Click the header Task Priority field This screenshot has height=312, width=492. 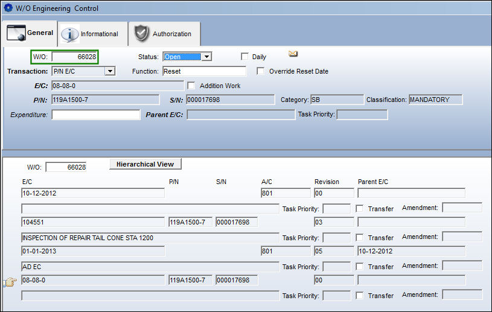(362, 115)
